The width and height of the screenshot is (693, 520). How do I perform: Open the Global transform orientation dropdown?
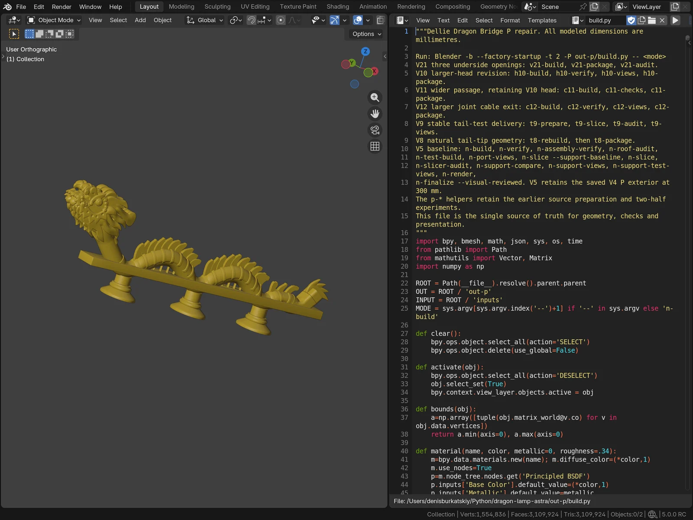(205, 20)
